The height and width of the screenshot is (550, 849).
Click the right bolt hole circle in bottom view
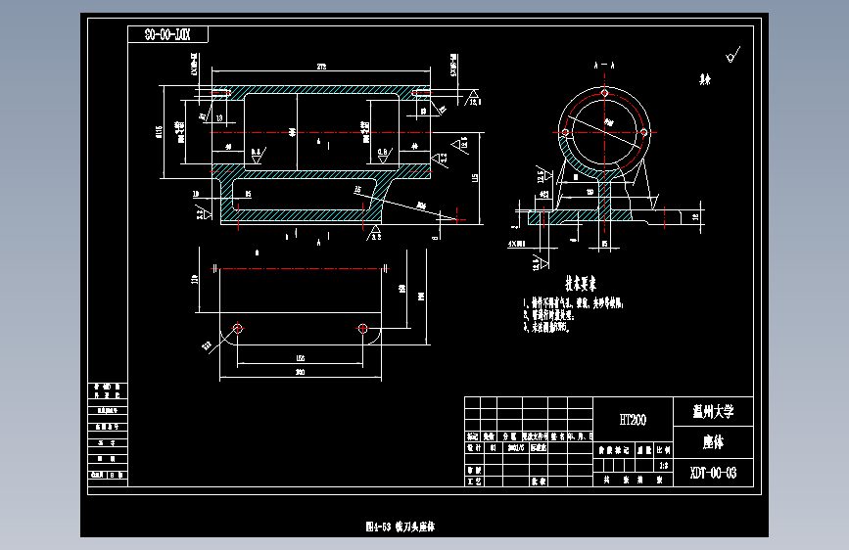(362, 328)
